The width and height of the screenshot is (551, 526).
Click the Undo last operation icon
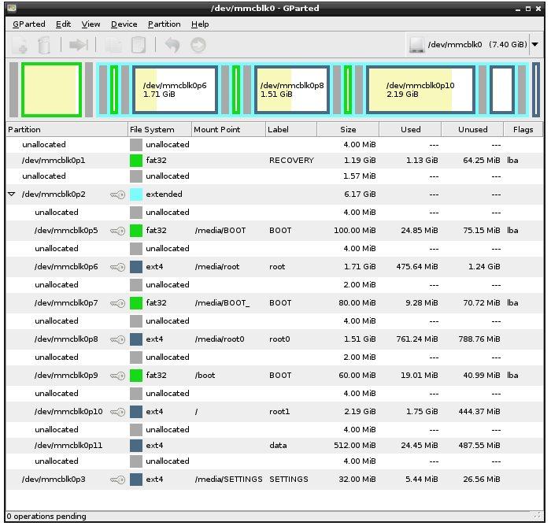(172, 45)
